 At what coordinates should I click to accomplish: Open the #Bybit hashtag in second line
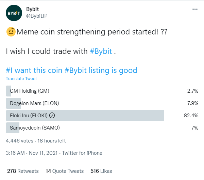coord(101,51)
